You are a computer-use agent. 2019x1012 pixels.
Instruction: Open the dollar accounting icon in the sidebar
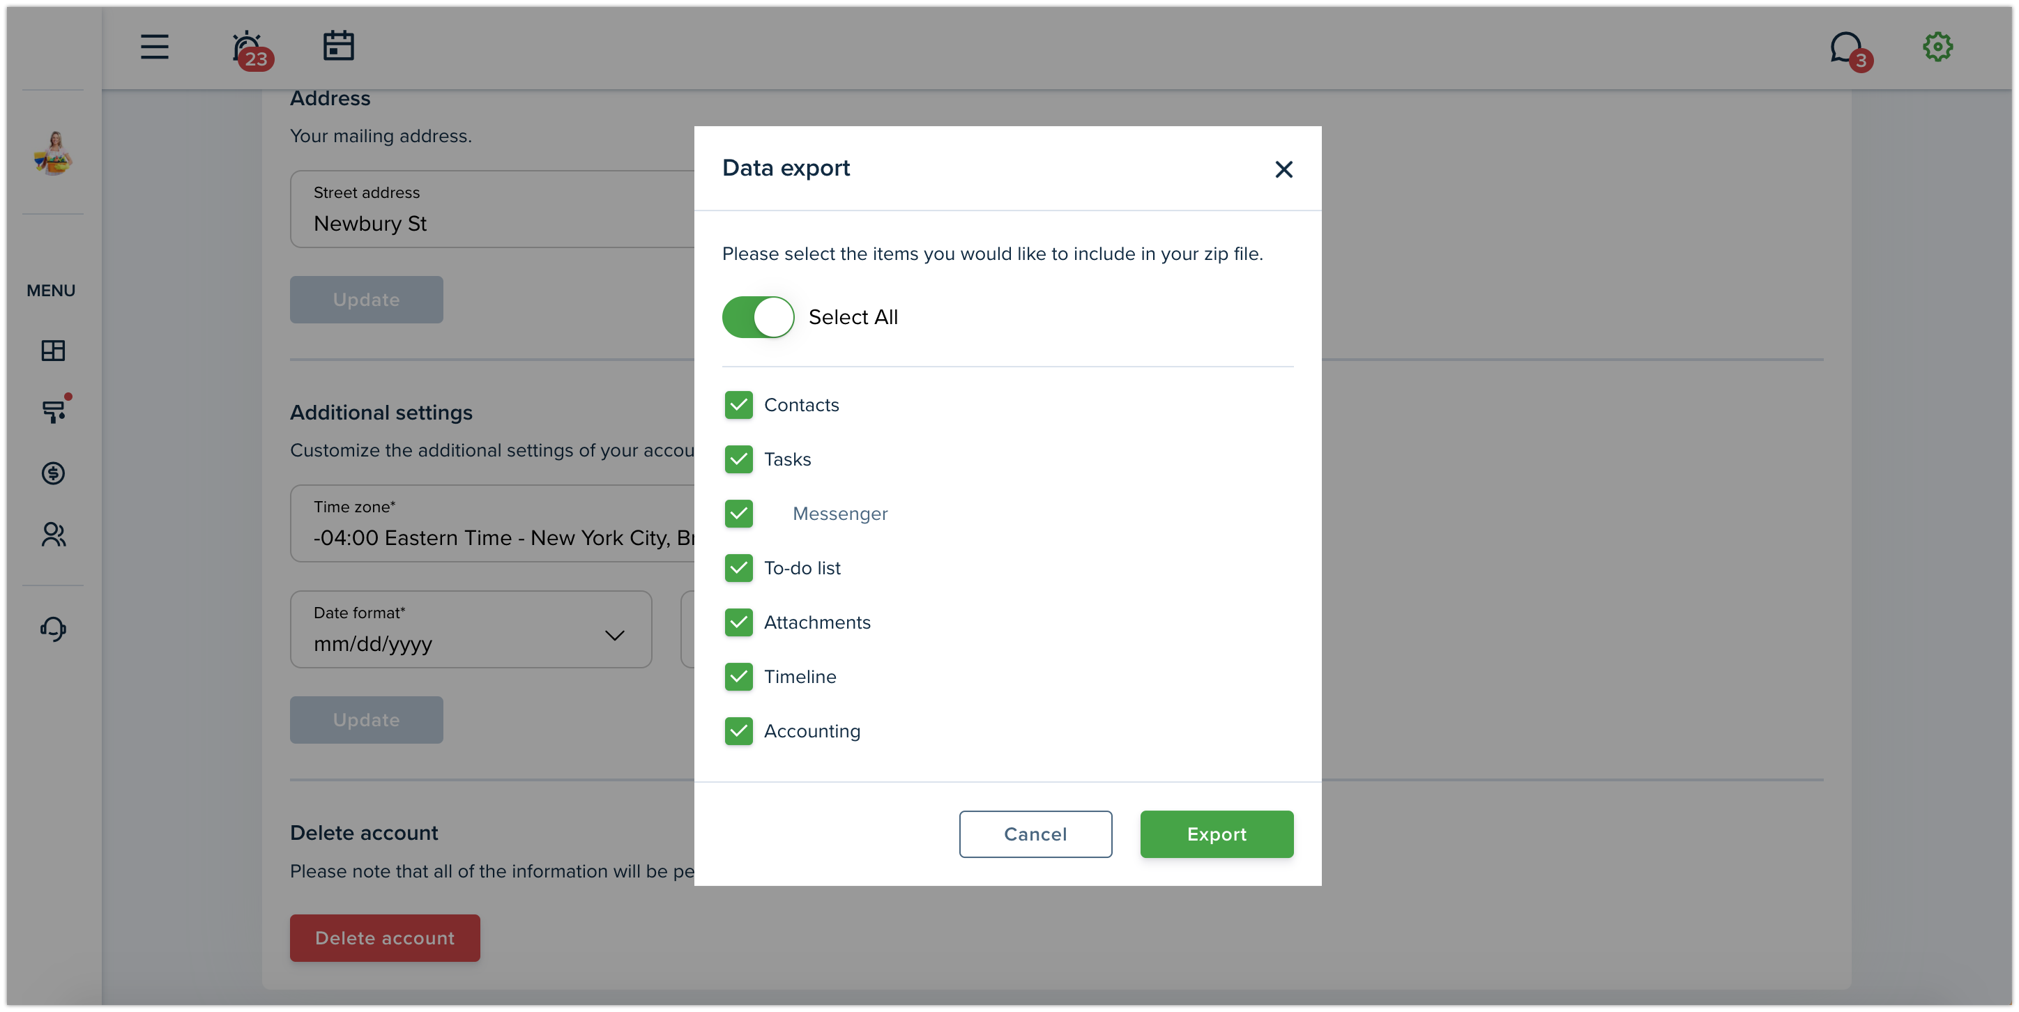(53, 473)
